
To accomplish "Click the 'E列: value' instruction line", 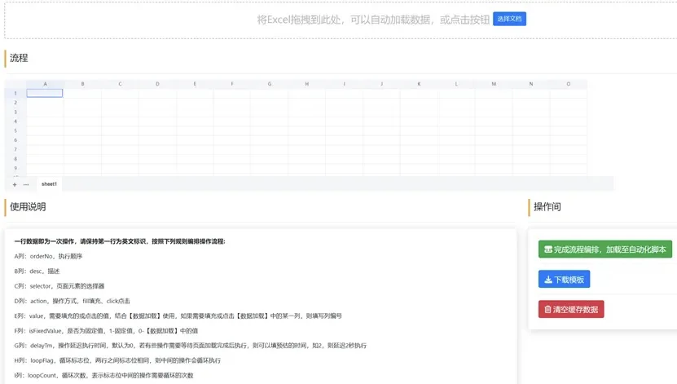I will click(178, 316).
